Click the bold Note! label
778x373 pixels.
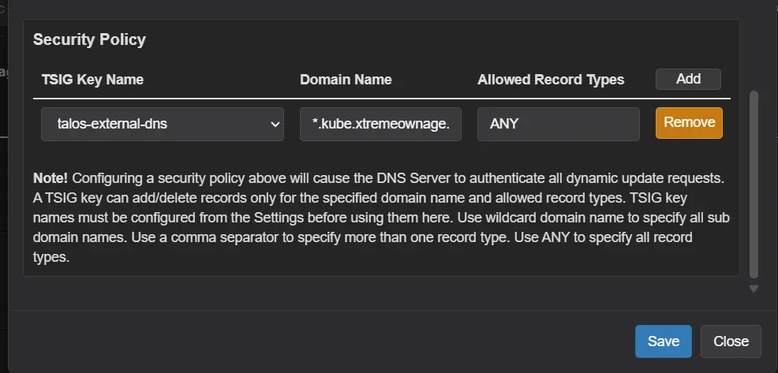tap(50, 180)
